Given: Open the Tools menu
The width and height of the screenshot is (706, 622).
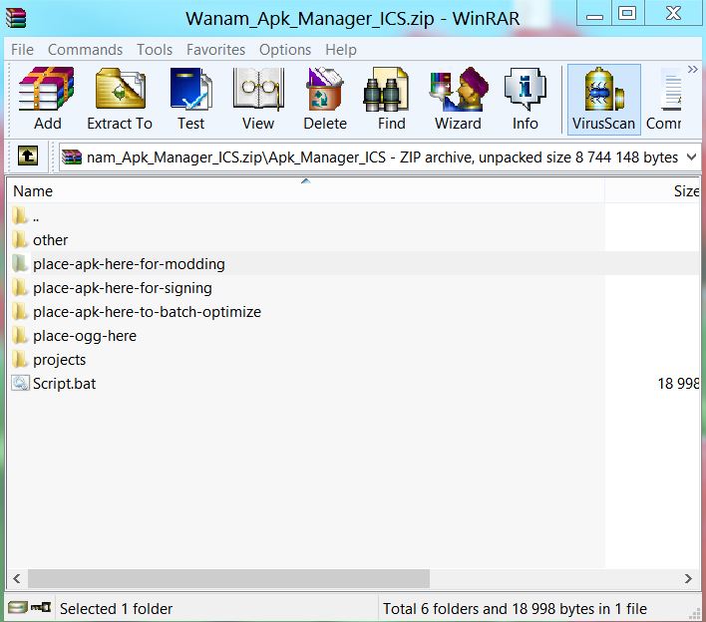Looking at the screenshot, I should pyautogui.click(x=155, y=50).
